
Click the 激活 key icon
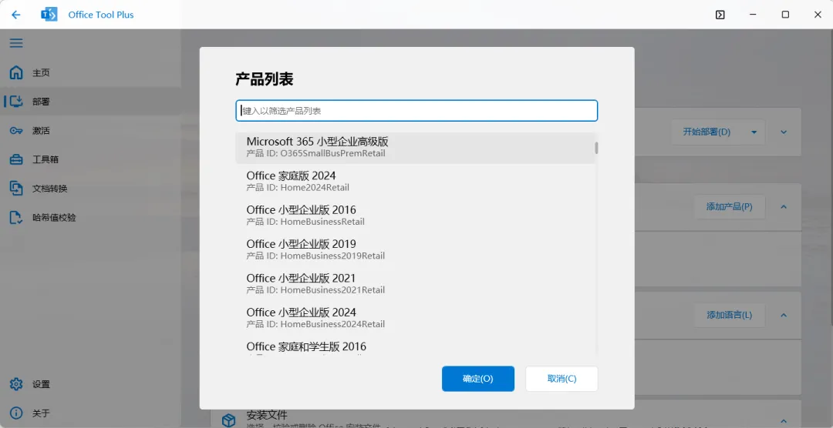coord(16,130)
